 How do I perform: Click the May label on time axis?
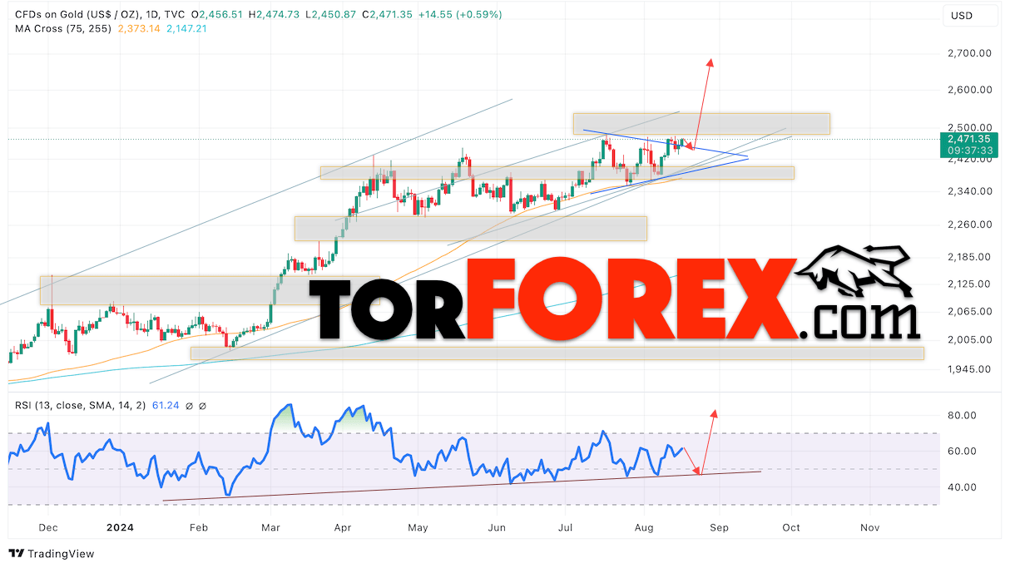click(x=418, y=527)
